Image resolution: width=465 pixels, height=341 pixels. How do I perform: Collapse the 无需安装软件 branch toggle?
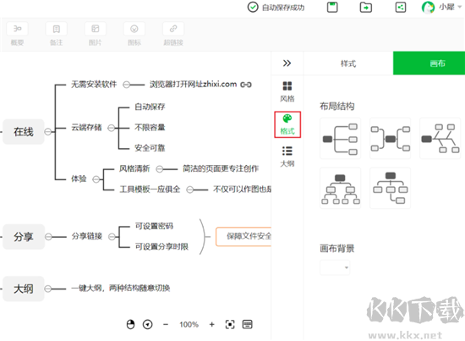pyautogui.click(x=126, y=85)
